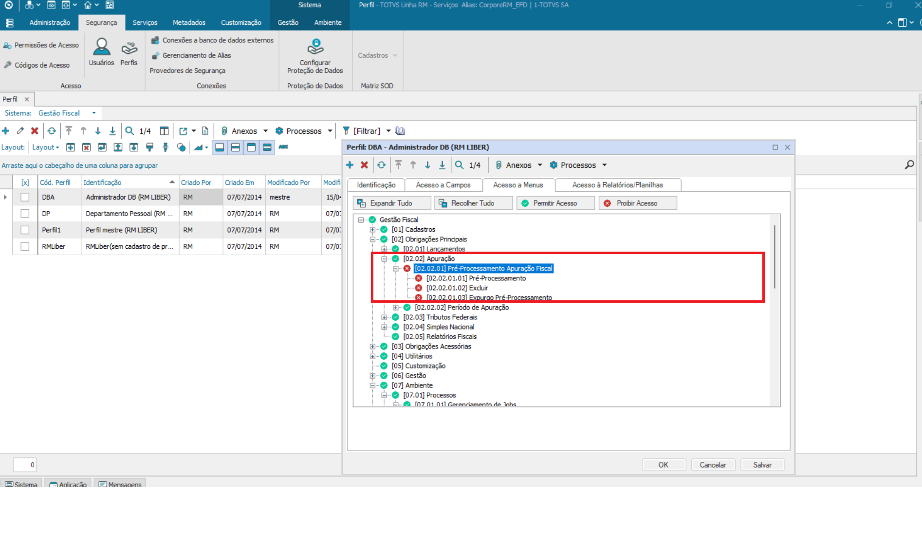Click the Proibir Acesso button

click(x=638, y=203)
